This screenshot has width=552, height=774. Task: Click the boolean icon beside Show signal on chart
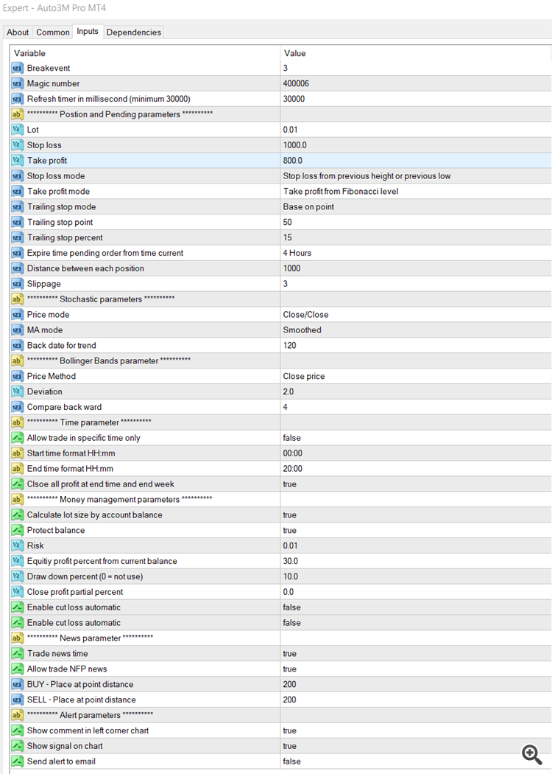[17, 746]
